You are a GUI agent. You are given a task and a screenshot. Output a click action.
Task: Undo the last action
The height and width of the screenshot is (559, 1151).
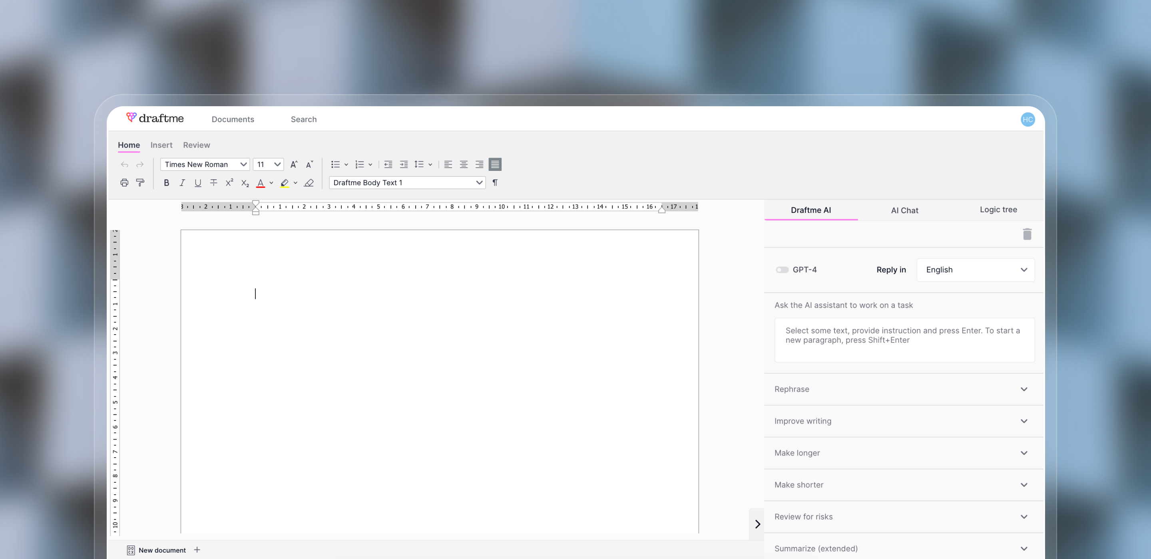[x=125, y=165]
